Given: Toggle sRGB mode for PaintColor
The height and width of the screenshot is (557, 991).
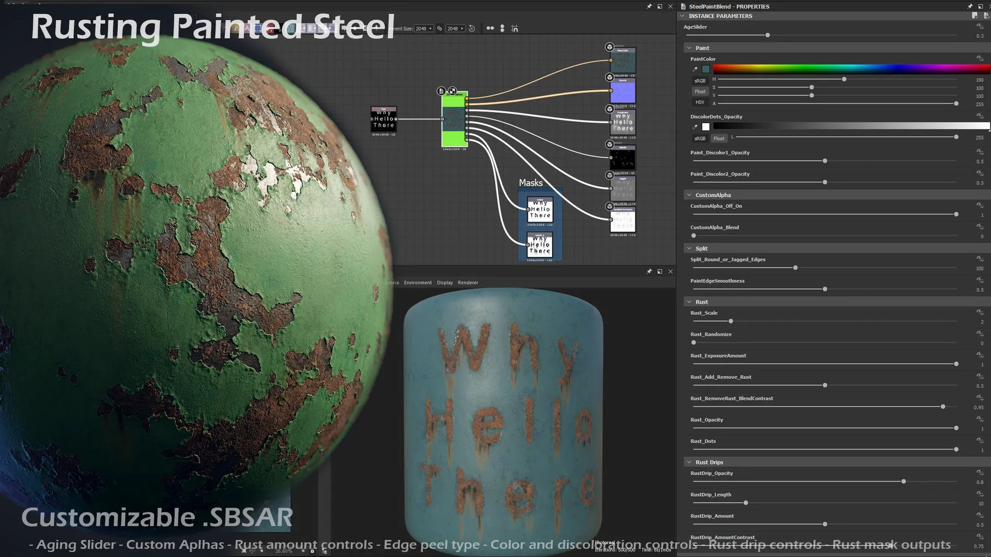Looking at the screenshot, I should 700,81.
